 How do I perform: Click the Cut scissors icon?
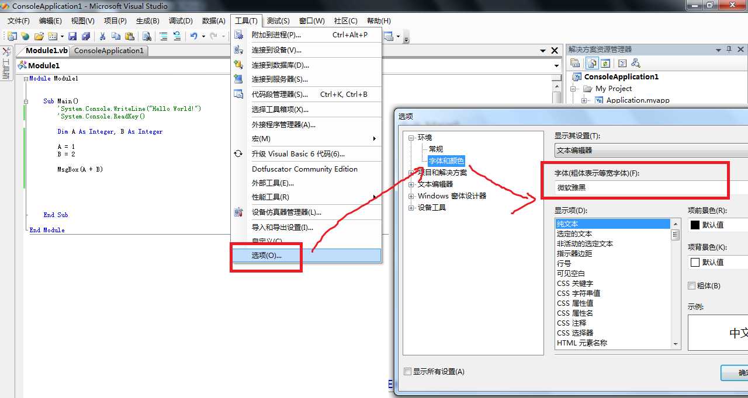click(103, 36)
